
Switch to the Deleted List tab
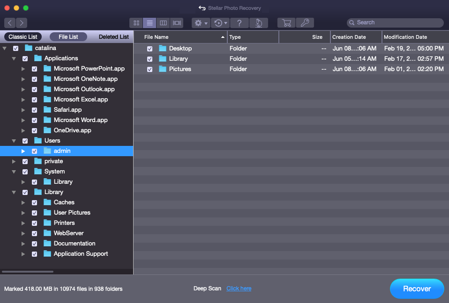pyautogui.click(x=114, y=36)
